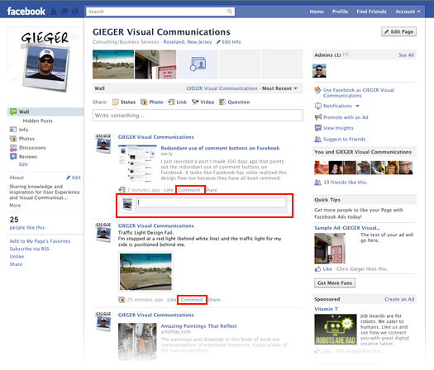Viewport: 434px width, 370px height.
Task: Open traffic light photo in post
Action: 145,272
